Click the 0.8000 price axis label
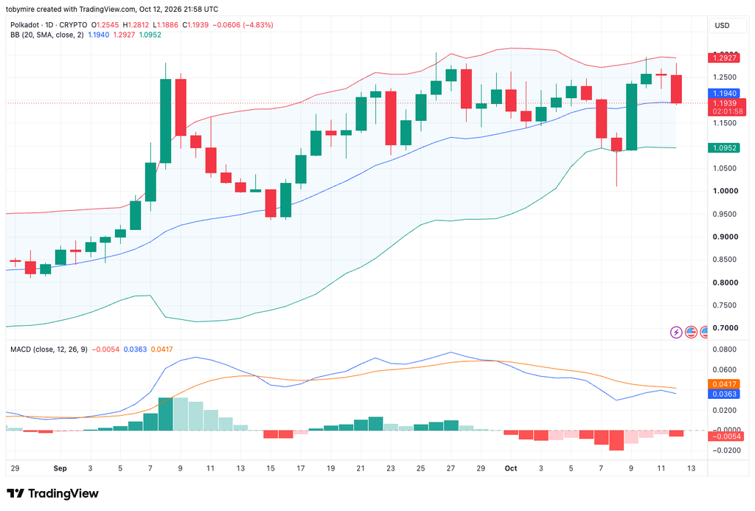Viewport: 755px width, 511px height. pos(726,282)
